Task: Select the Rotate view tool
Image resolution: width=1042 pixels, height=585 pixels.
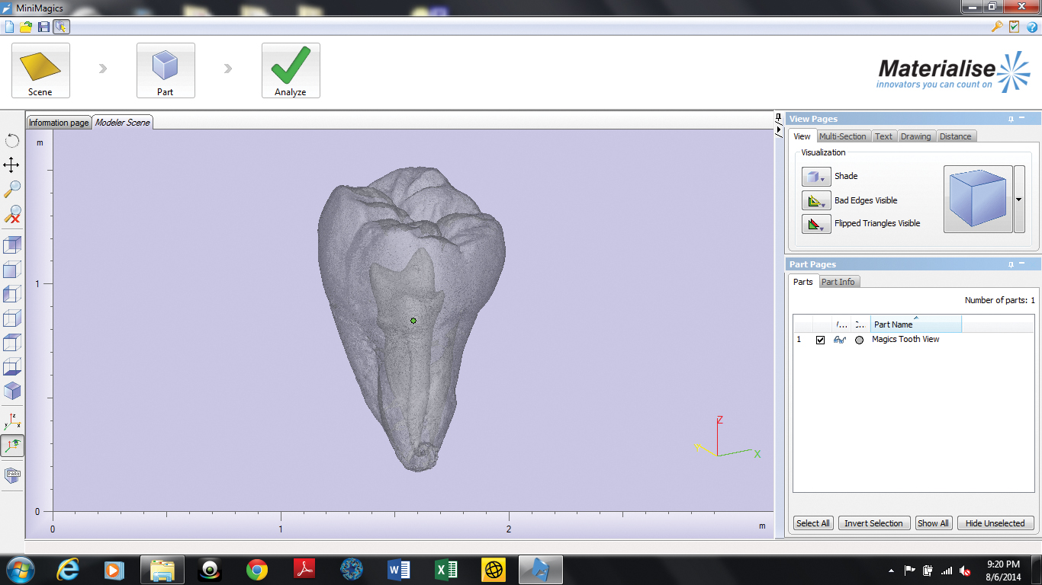Action: click(x=12, y=140)
